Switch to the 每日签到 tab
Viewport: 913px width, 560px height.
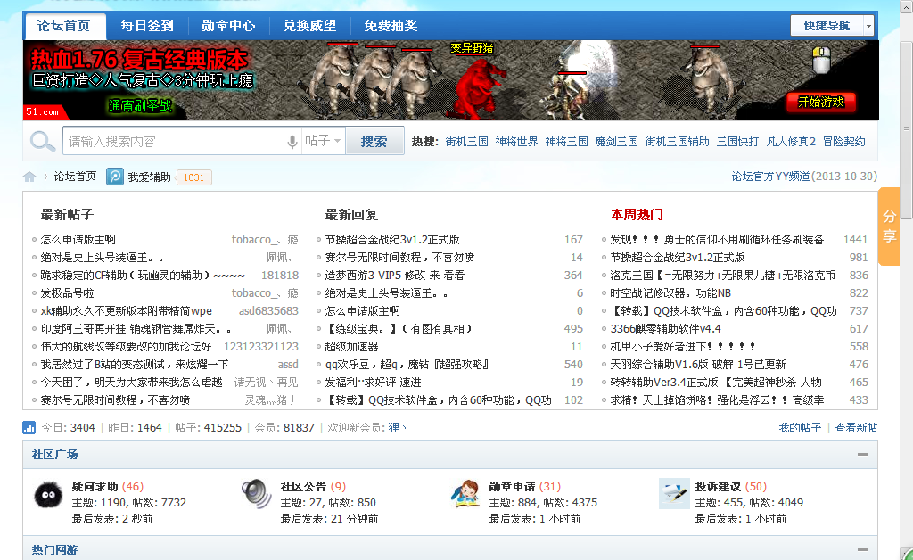[x=147, y=26]
